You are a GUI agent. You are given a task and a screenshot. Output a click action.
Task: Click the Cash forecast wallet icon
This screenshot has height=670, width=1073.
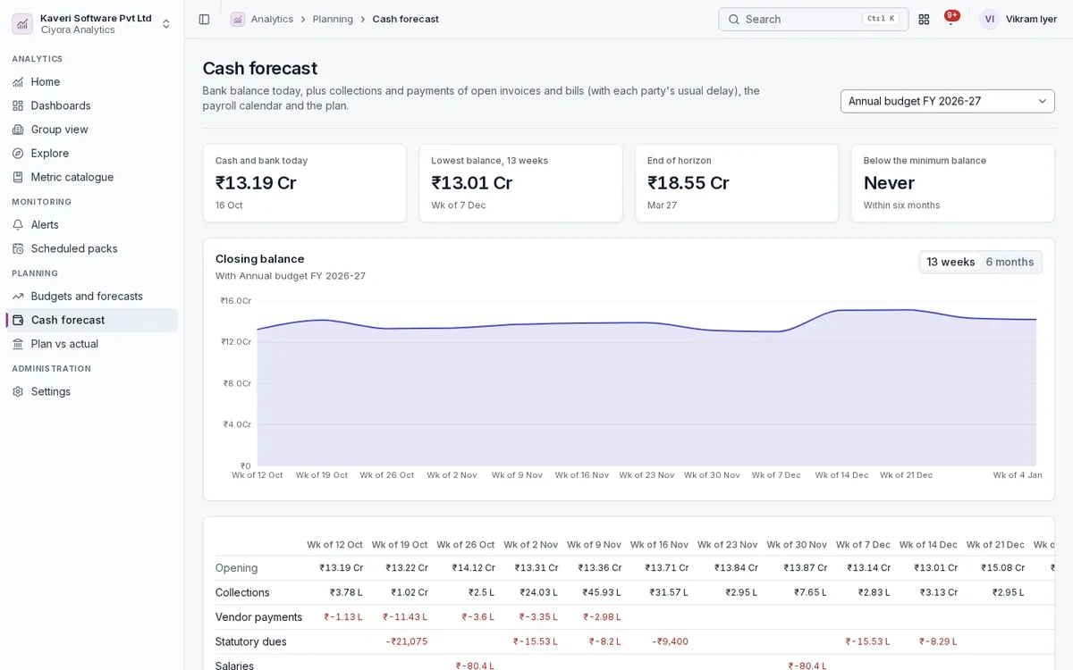coord(18,320)
